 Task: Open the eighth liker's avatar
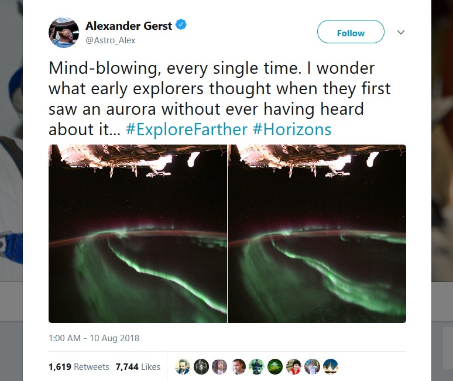[312, 366]
